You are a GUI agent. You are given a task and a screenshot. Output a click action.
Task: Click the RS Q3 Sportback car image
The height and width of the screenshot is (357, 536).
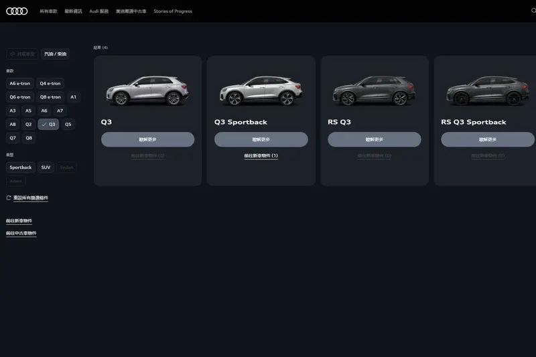[488, 90]
